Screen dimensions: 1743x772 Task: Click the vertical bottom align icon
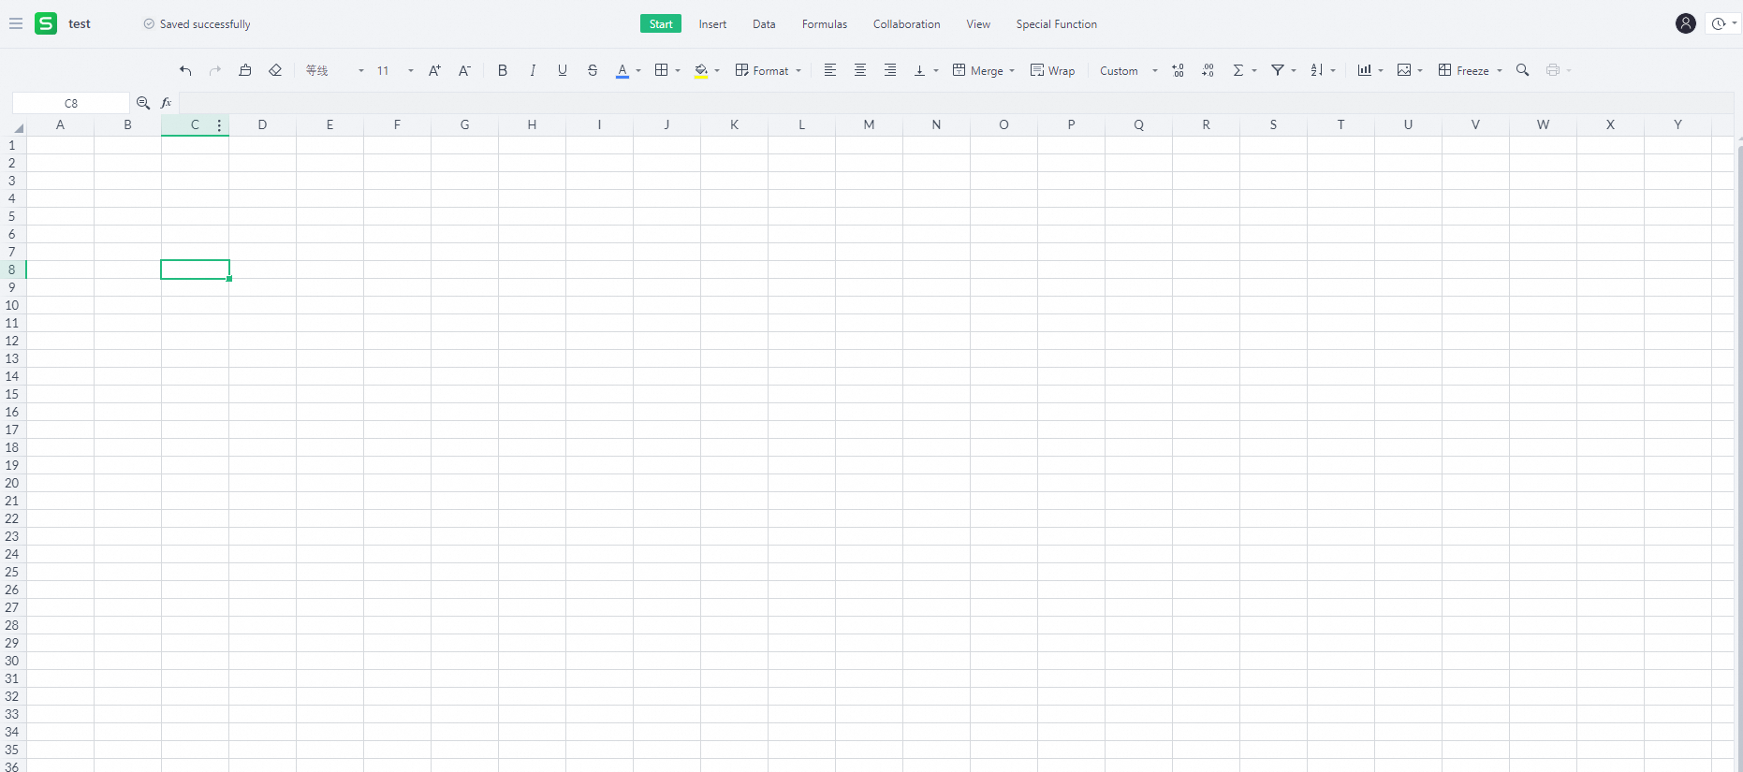tap(920, 70)
